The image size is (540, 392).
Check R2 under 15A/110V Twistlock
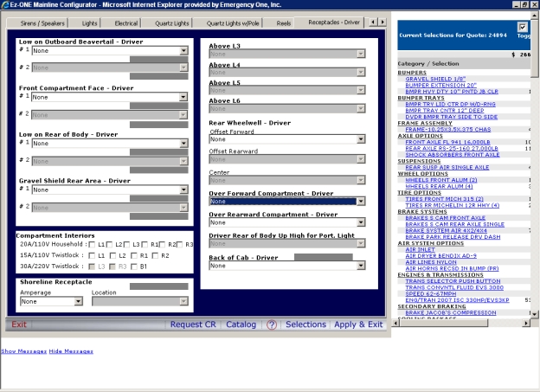[155, 255]
